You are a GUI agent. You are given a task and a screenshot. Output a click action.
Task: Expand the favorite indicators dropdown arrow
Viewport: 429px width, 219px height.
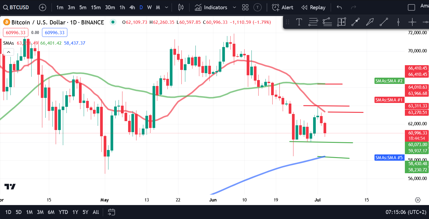click(x=234, y=7)
